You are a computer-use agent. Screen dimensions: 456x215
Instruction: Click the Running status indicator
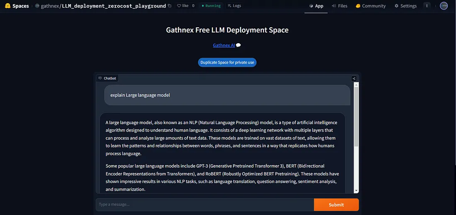tap(211, 6)
